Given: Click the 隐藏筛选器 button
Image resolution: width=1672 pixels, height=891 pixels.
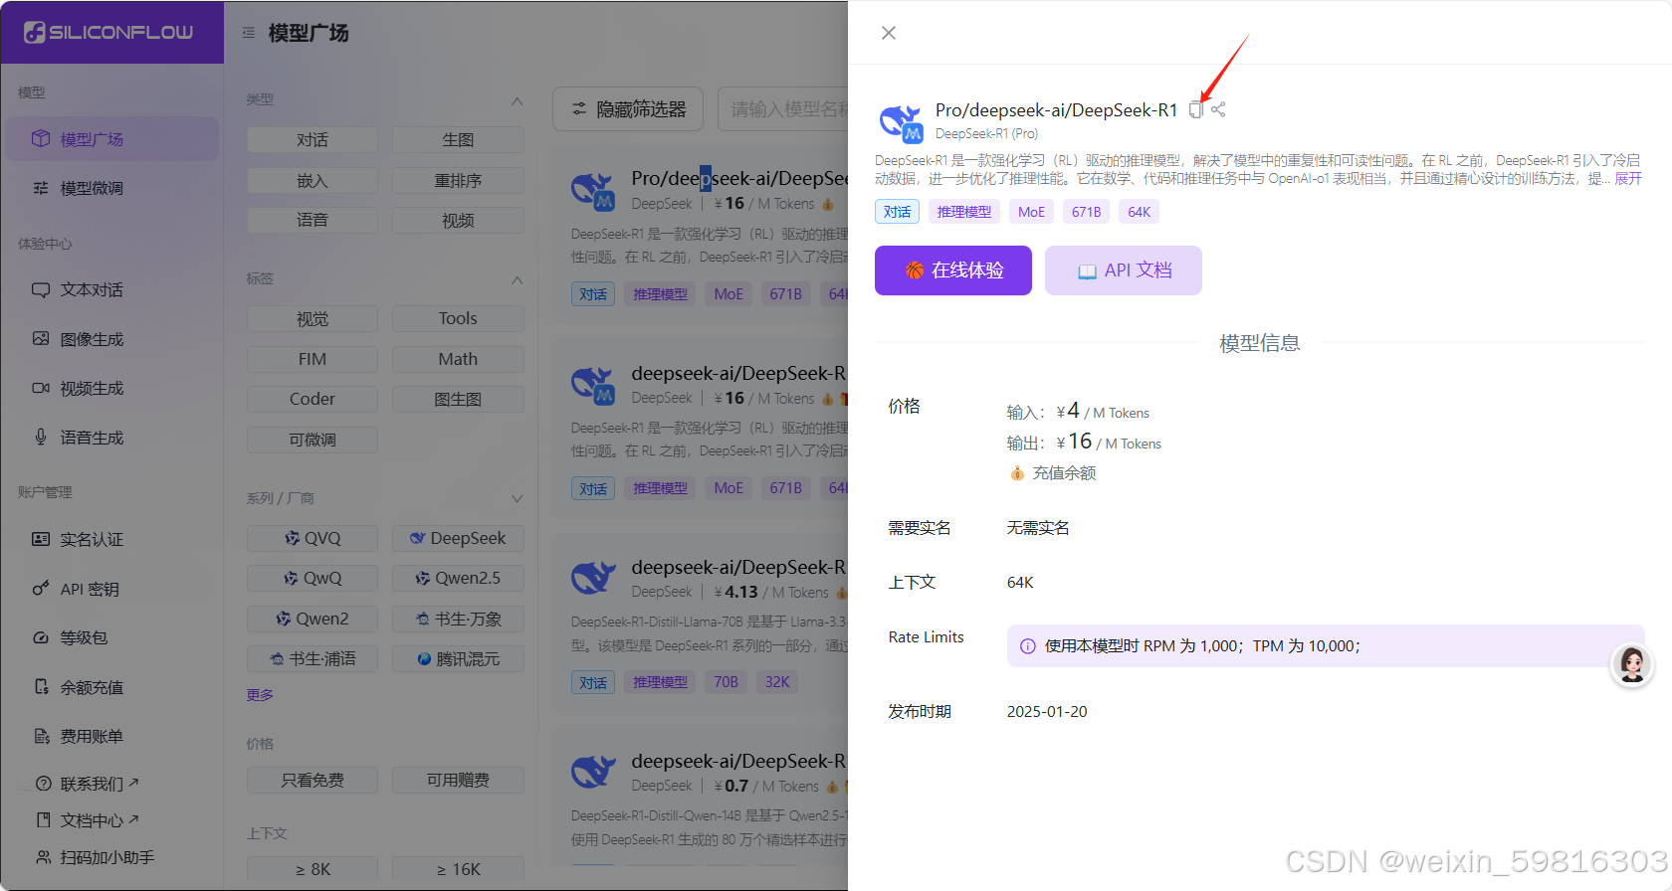Looking at the screenshot, I should 628,109.
